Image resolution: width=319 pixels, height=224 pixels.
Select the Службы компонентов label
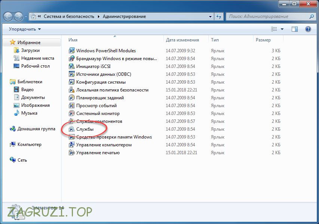point(99,121)
